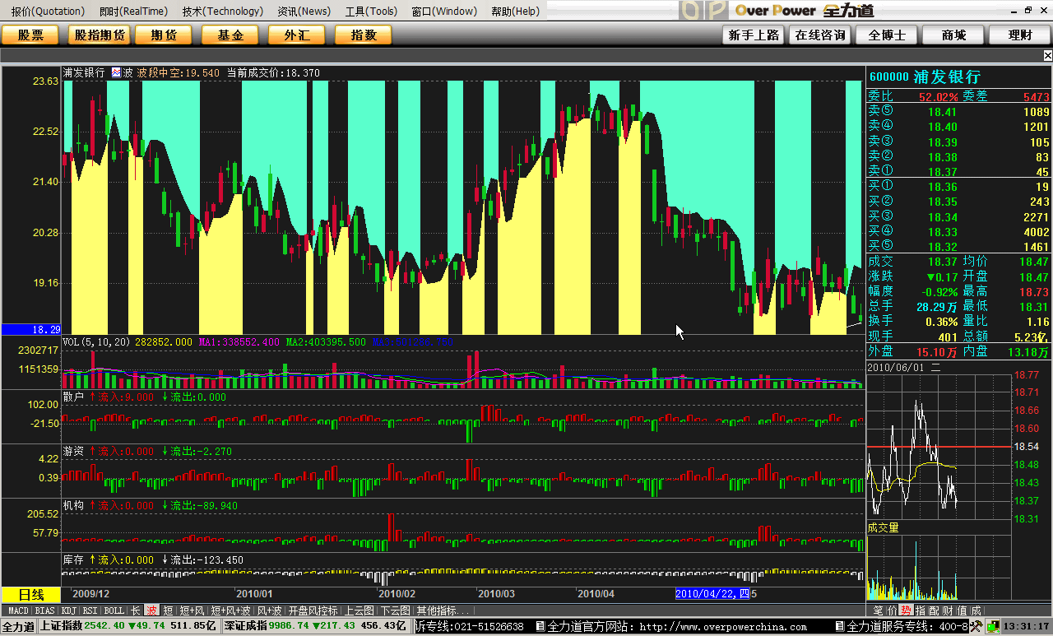The width and height of the screenshot is (1053, 636).
Task: Switch to the MACD indicator tab
Action: (18, 610)
